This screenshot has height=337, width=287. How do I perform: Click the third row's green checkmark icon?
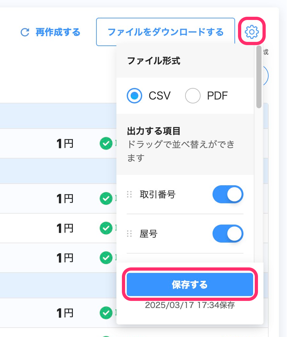[106, 228]
